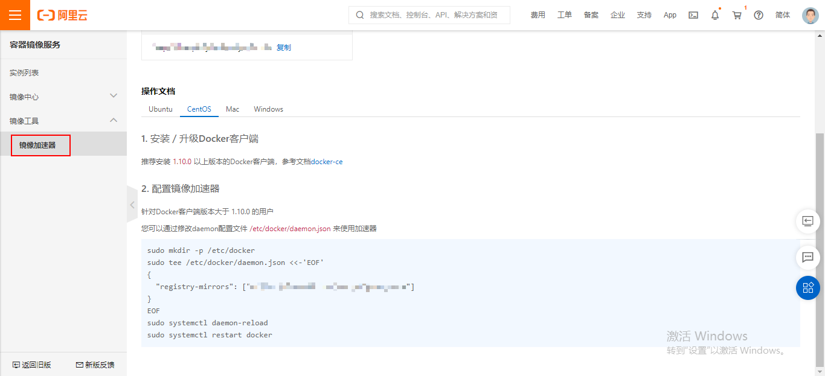Click the '2. 配置镜像加速器' heading
Image resolution: width=825 pixels, height=376 pixels.
[181, 188]
